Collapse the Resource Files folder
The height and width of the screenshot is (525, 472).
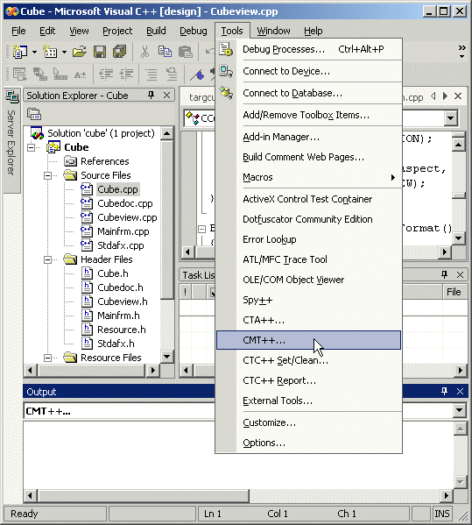point(48,358)
